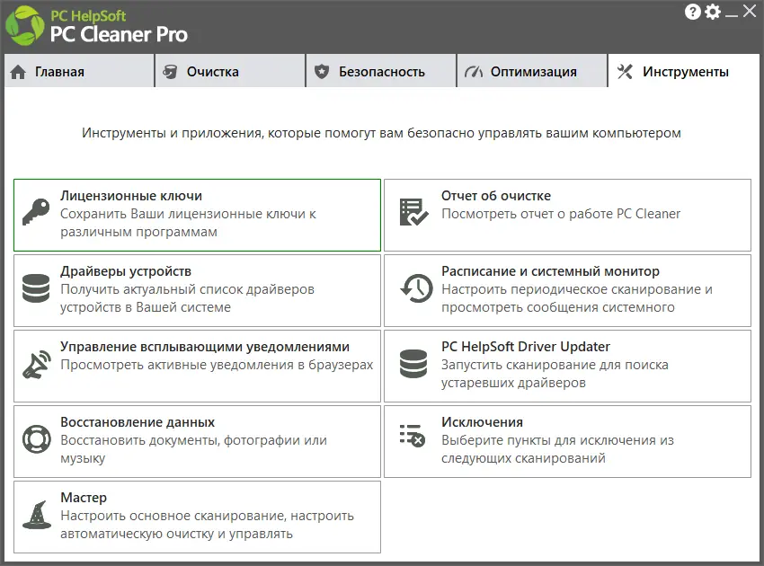Open the Исключения list icon
The image size is (764, 566).
click(413, 437)
